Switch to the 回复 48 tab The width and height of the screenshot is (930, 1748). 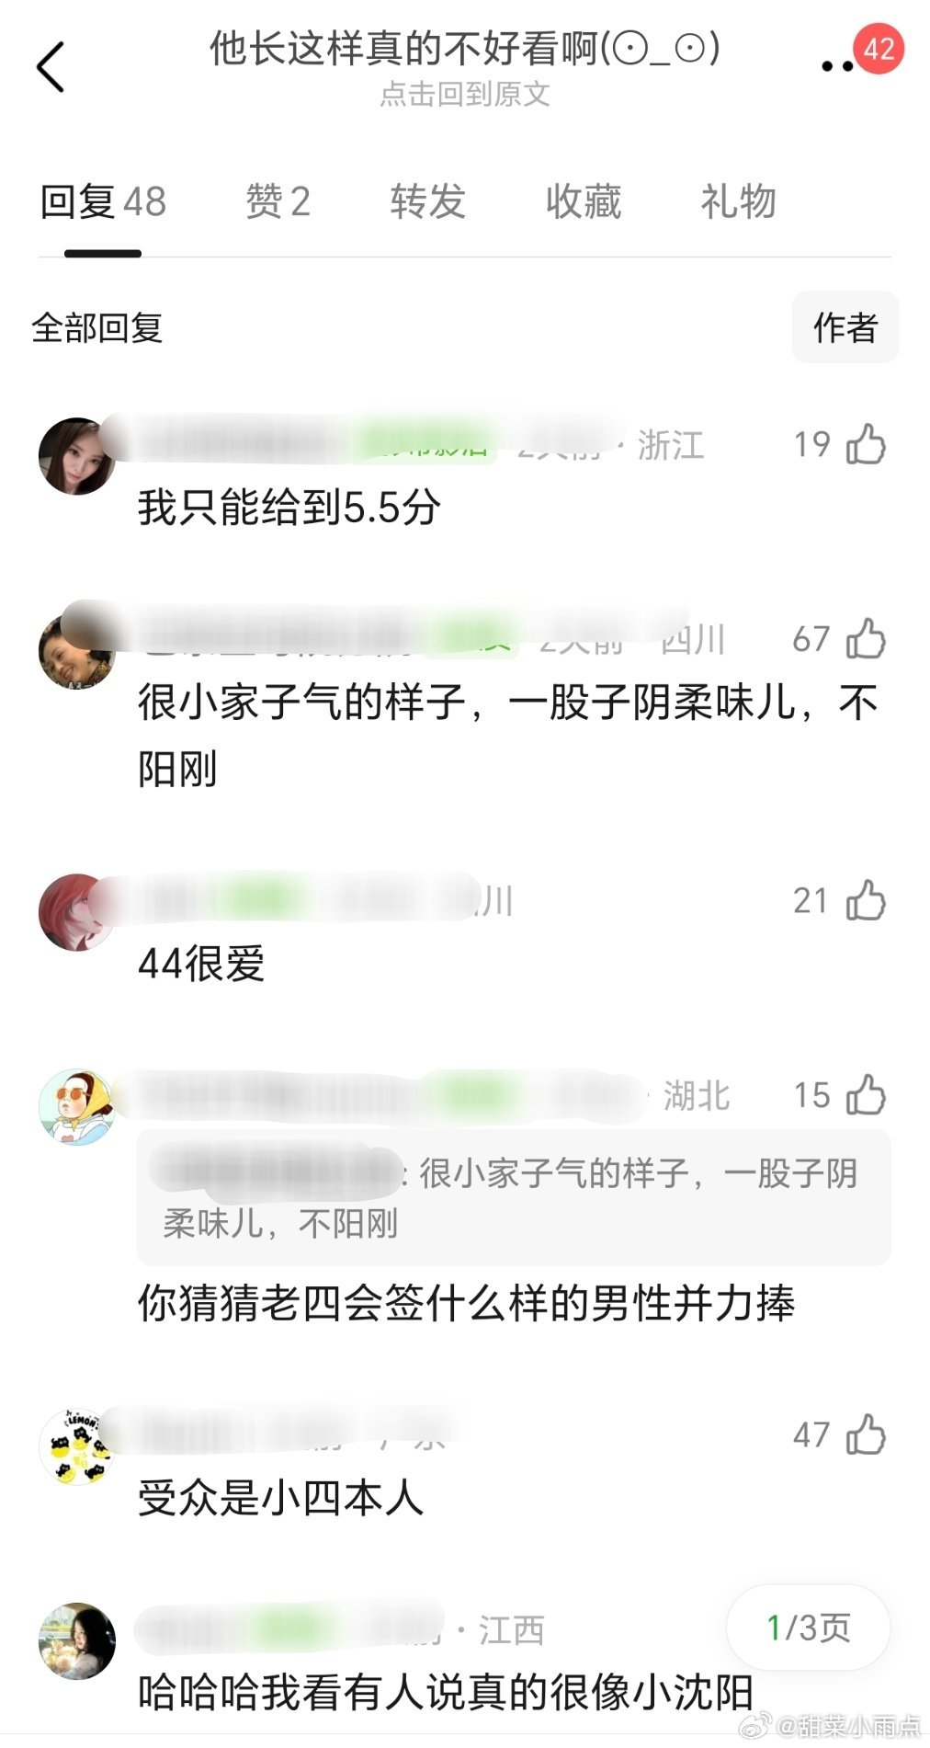coord(103,201)
